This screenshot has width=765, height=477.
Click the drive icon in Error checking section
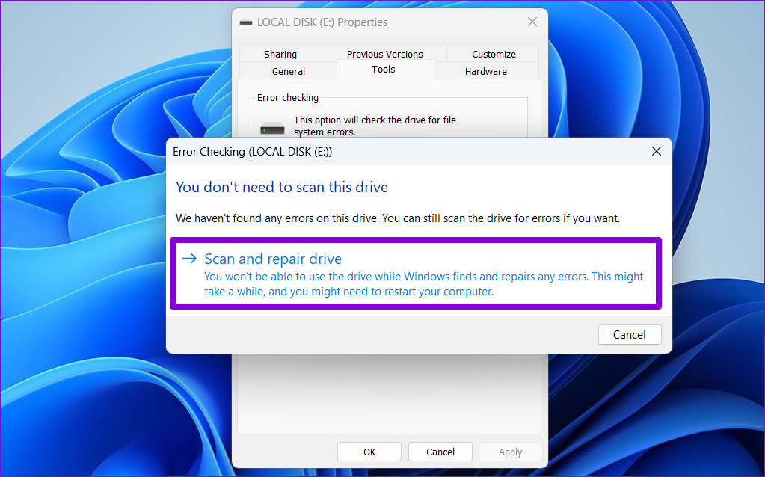pos(272,129)
